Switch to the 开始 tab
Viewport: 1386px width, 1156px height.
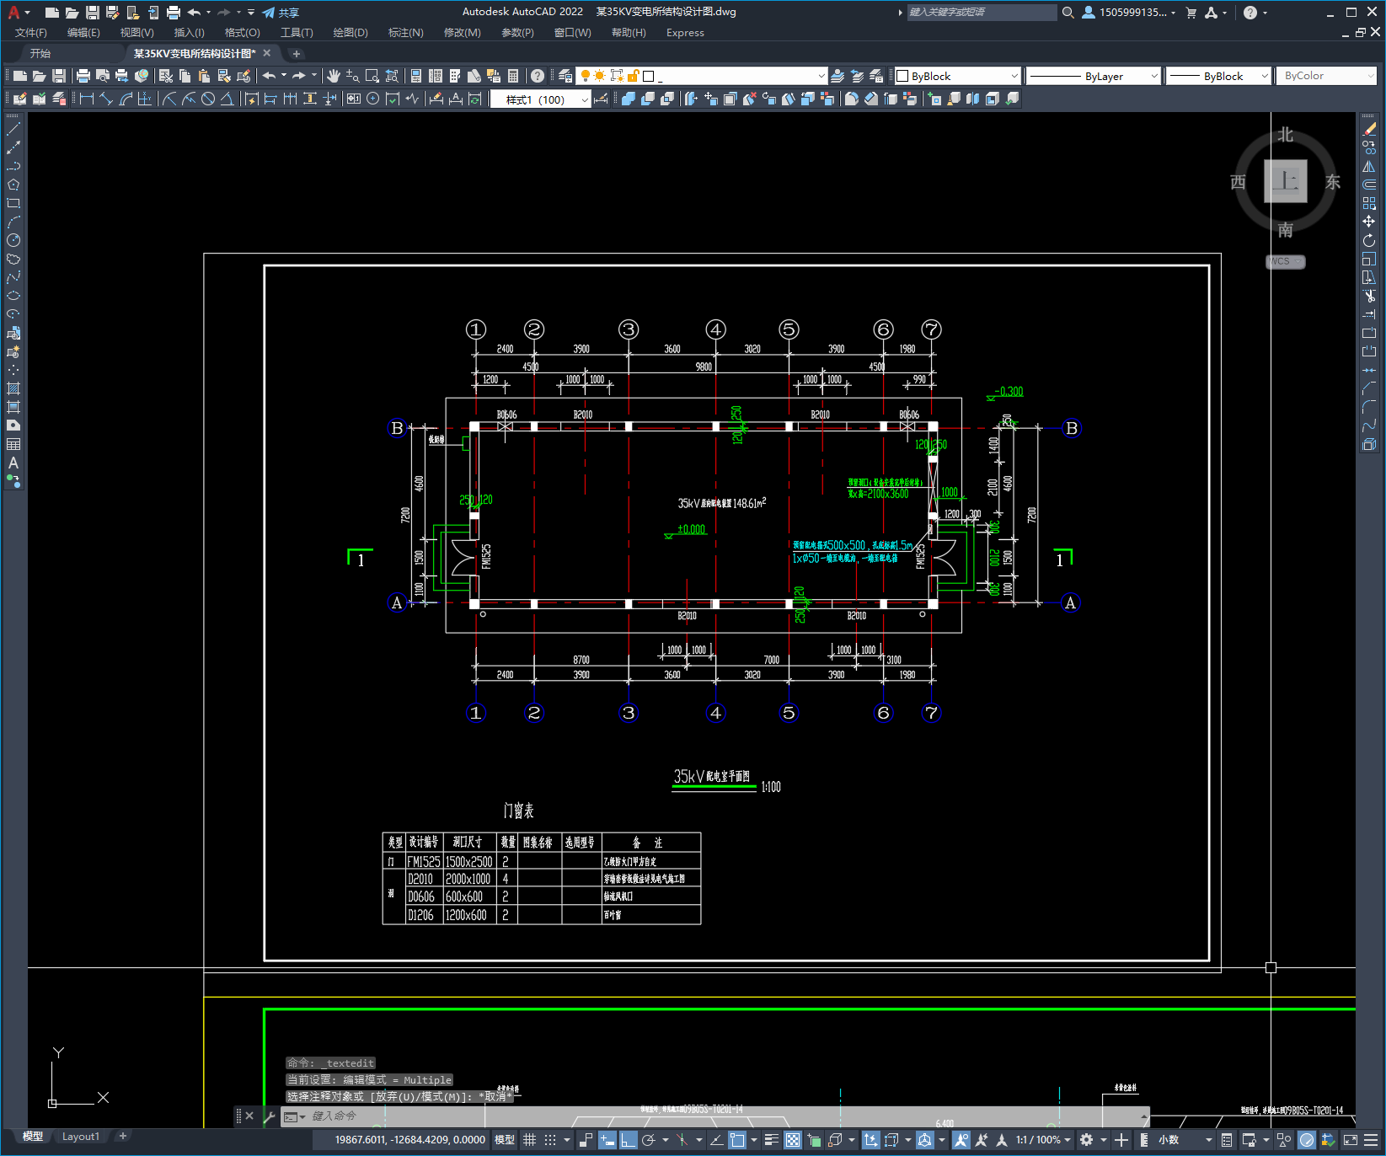click(40, 53)
